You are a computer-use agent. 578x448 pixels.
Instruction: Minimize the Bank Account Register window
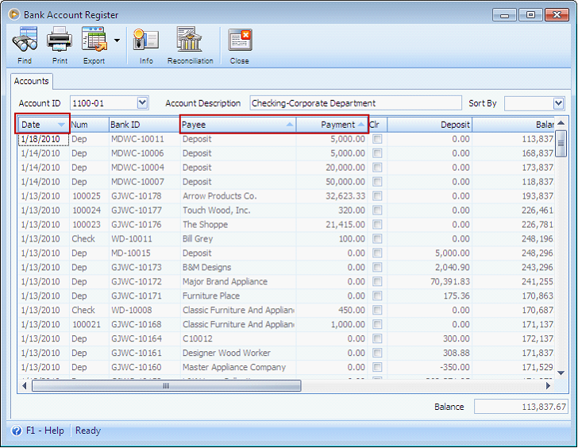[x=504, y=15]
